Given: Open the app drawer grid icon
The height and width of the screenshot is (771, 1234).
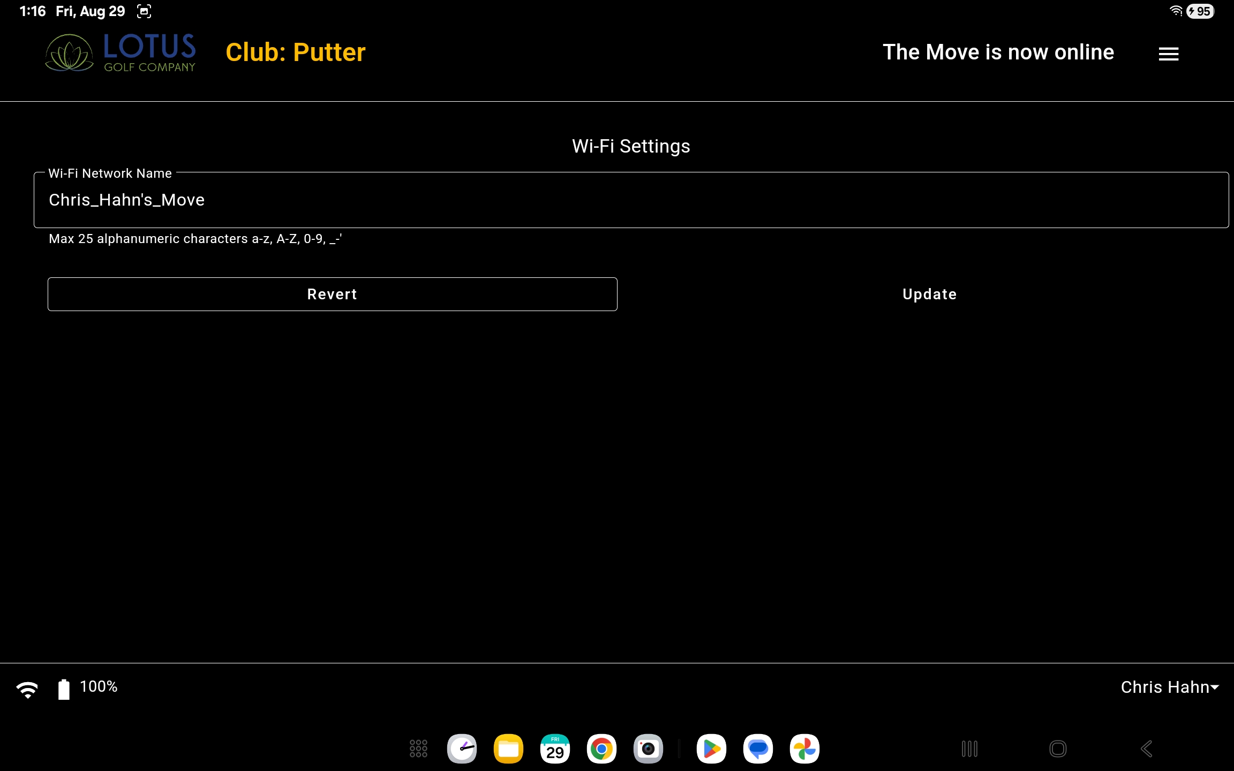Looking at the screenshot, I should (x=418, y=749).
